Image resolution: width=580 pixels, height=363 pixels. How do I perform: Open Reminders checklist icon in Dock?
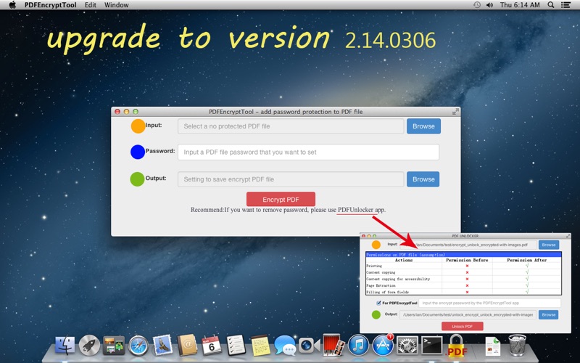pyautogui.click(x=236, y=346)
